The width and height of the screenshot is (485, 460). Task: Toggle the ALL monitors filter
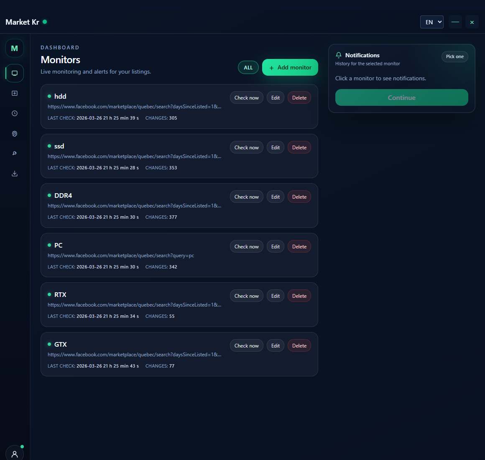pos(248,67)
